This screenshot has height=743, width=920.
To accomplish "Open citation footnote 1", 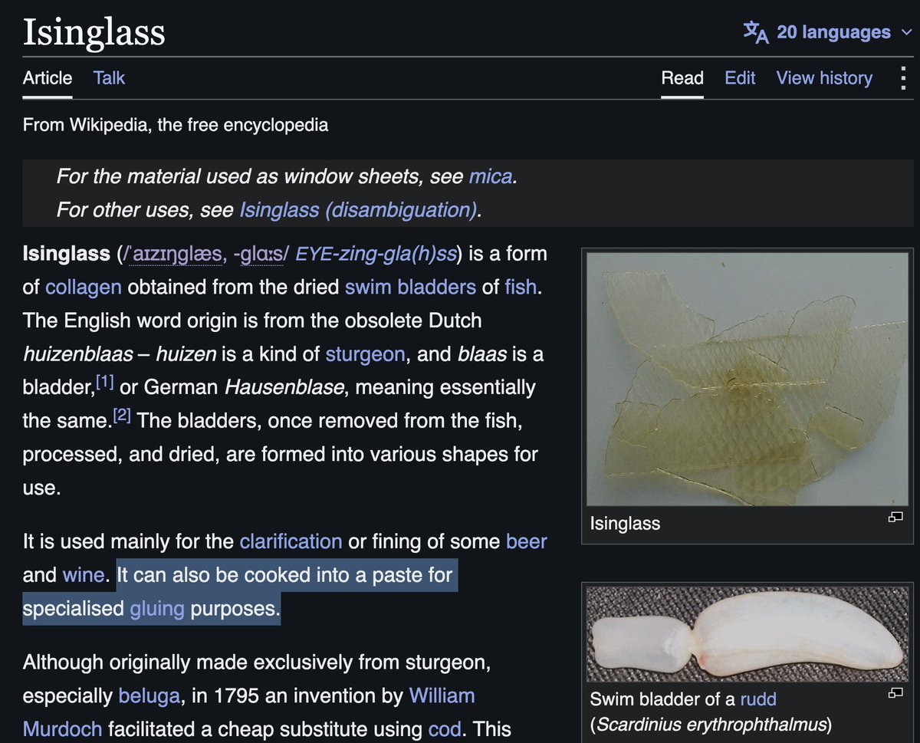I will 105,382.
